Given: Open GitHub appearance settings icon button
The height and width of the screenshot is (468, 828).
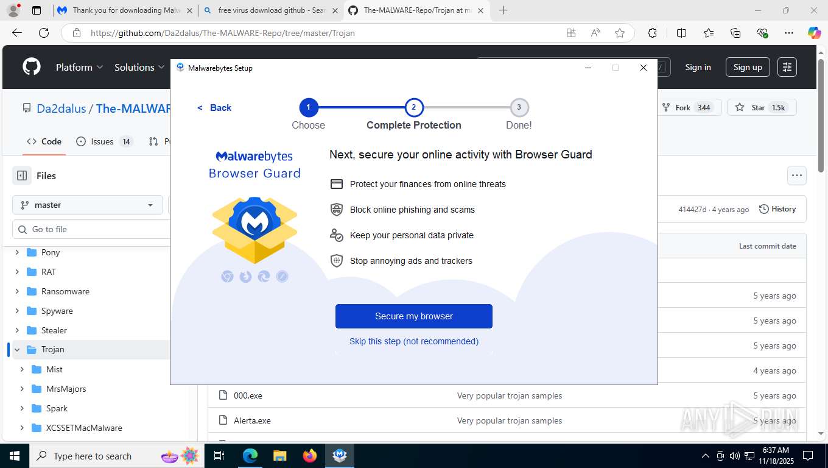Looking at the screenshot, I should (787, 67).
